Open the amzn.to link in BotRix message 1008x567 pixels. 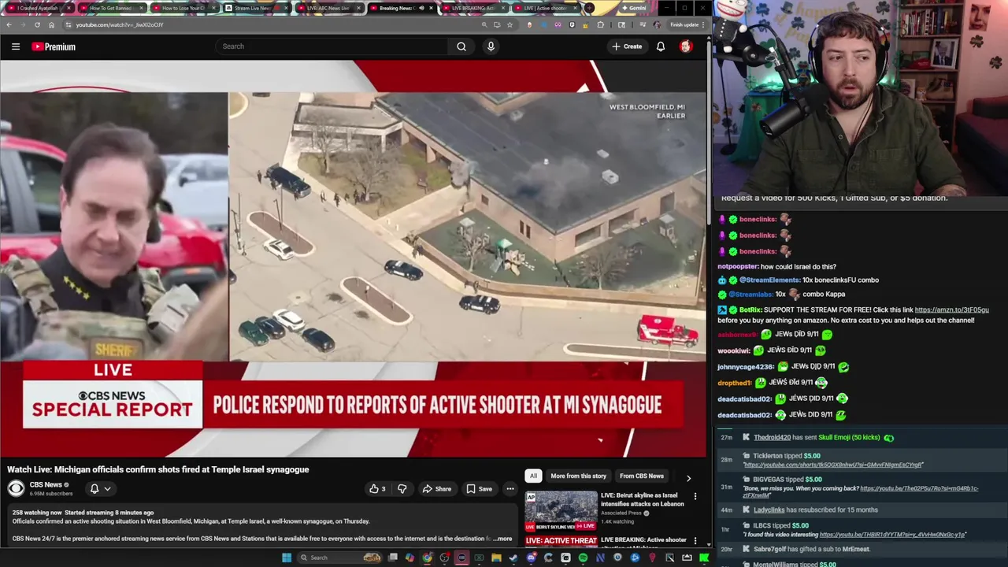951,309
